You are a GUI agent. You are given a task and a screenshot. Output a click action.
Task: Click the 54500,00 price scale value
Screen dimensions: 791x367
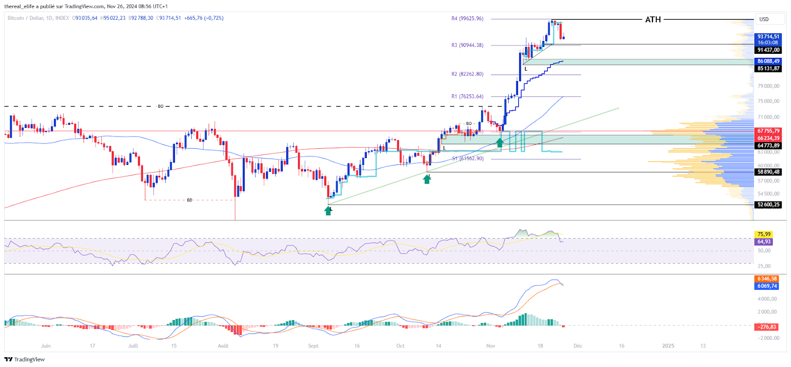point(768,194)
